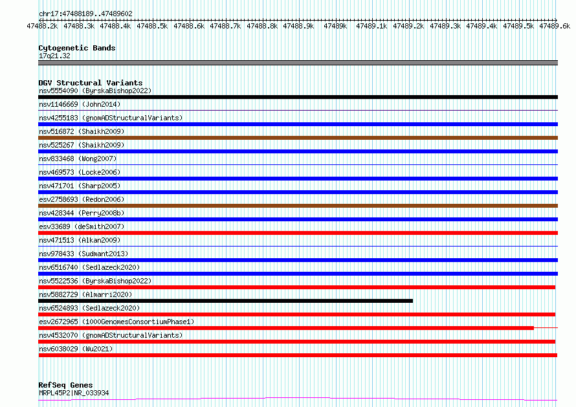Select the Cytogenetic Bands track title
Viewport: 576px width, 407px height.
tap(77, 48)
